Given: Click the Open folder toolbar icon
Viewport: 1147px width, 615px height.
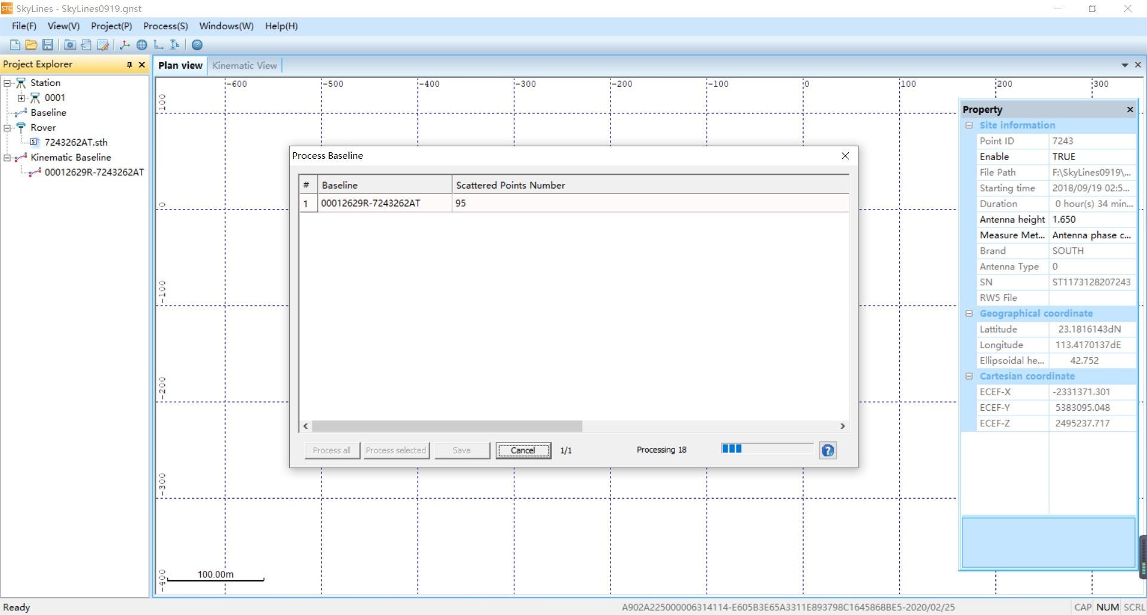Looking at the screenshot, I should [31, 45].
